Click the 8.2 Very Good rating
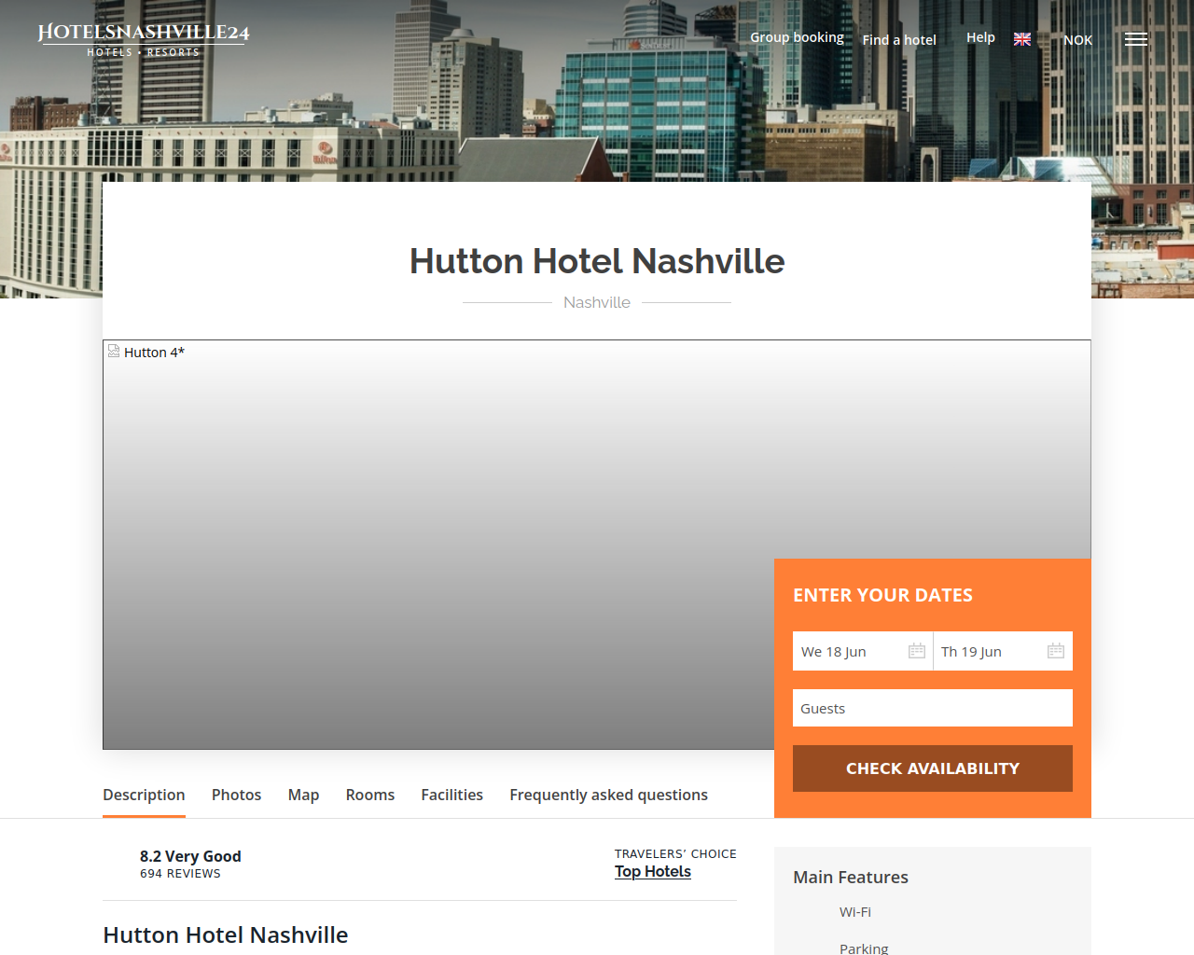 tap(190, 856)
